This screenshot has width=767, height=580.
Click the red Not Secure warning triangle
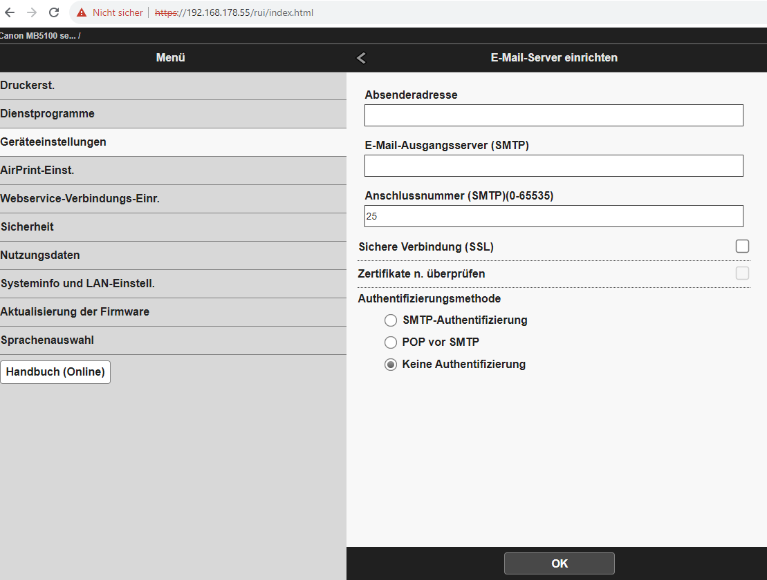click(x=82, y=12)
